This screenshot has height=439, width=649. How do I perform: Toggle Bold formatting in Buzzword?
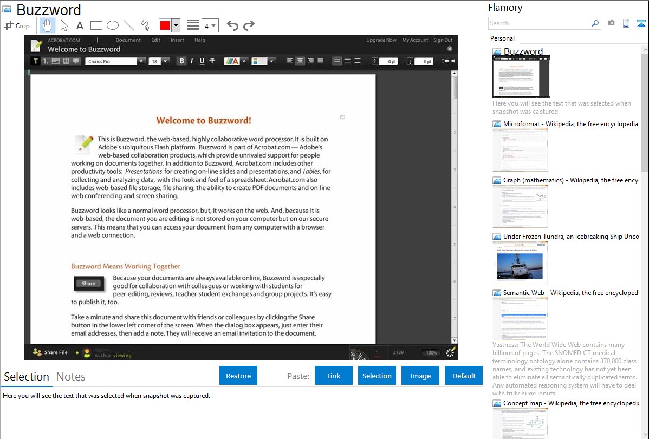pos(181,61)
